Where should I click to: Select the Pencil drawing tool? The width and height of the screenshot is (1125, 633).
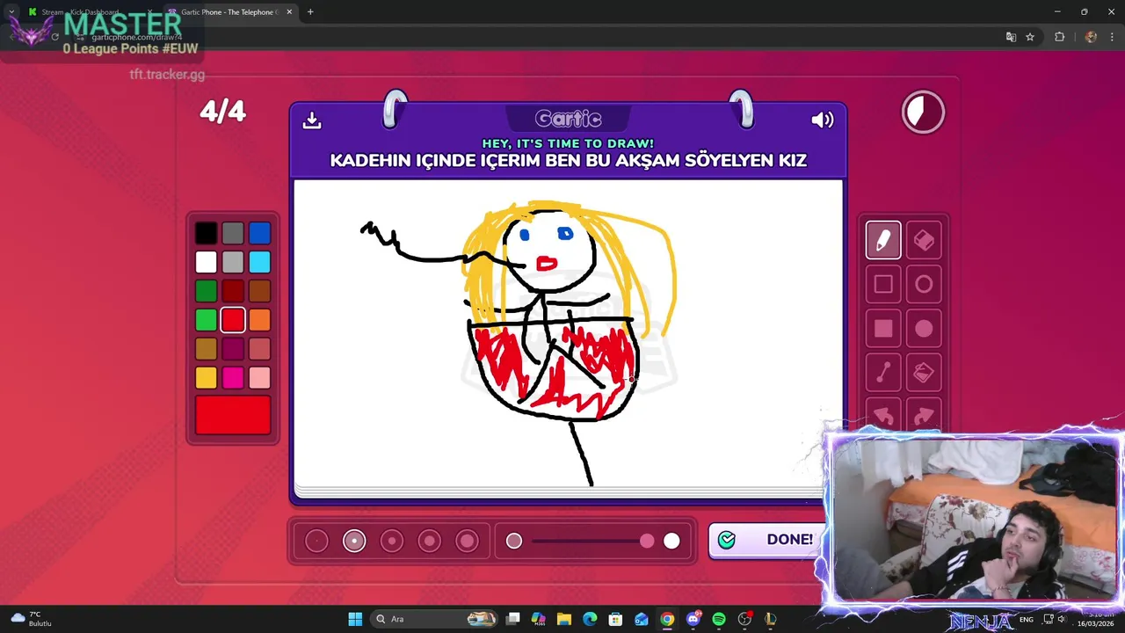(x=883, y=240)
